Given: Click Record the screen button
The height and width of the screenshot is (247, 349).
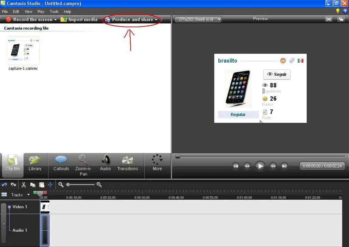Looking at the screenshot, I should (x=29, y=19).
